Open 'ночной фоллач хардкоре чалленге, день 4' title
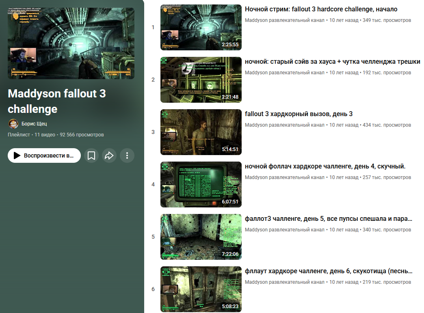Image resolution: width=424 pixels, height=313 pixels. 325,166
